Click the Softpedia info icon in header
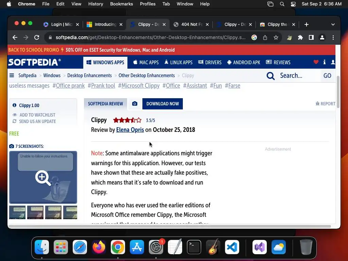The image size is (348, 261). click(325, 62)
